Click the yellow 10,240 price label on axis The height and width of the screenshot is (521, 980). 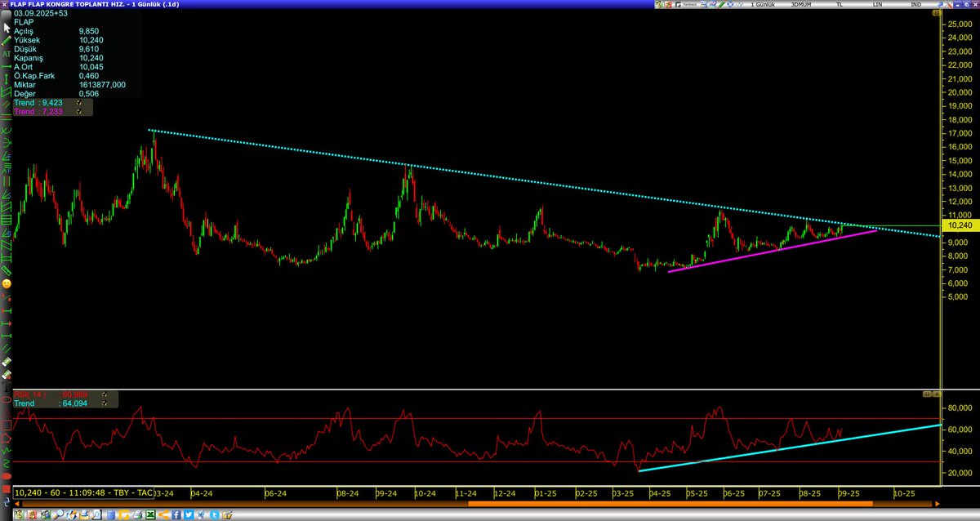point(960,225)
